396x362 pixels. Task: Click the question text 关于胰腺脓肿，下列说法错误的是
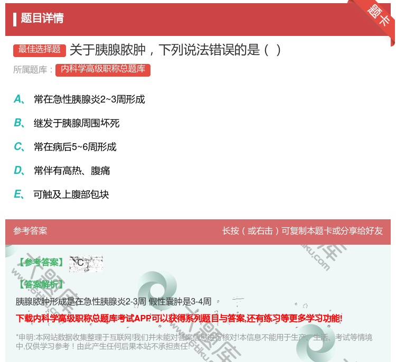(175, 50)
